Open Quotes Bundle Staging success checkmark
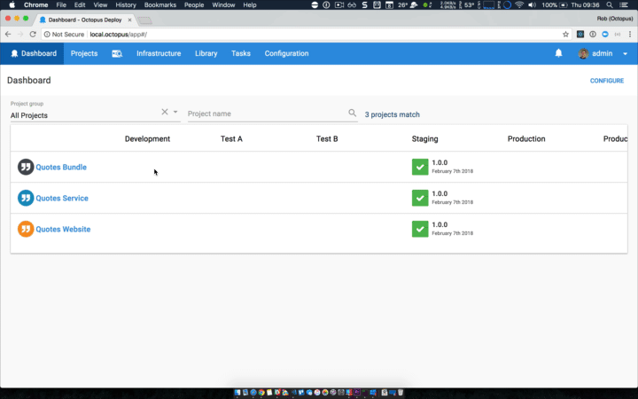Viewport: 638px width, 399px height. (x=420, y=167)
